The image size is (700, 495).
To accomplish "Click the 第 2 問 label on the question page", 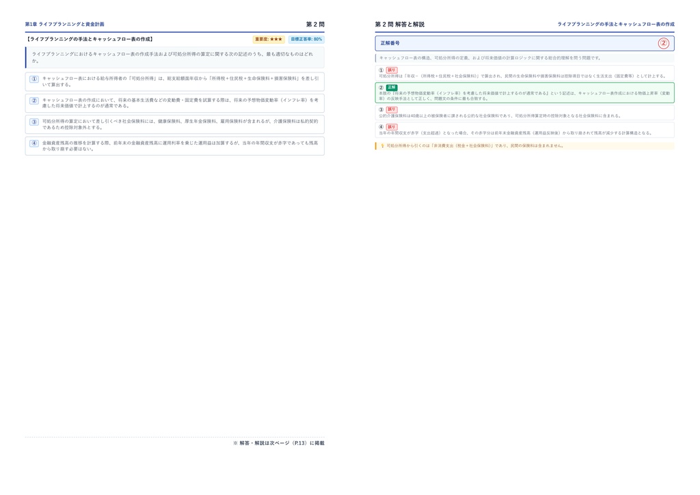I will [x=315, y=24].
